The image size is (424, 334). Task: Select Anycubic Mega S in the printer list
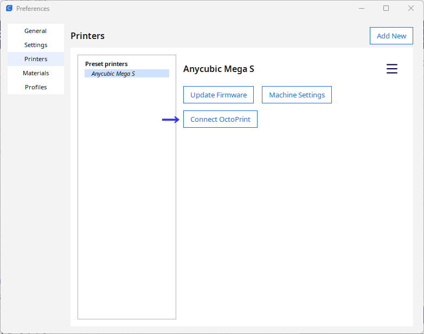(127, 74)
